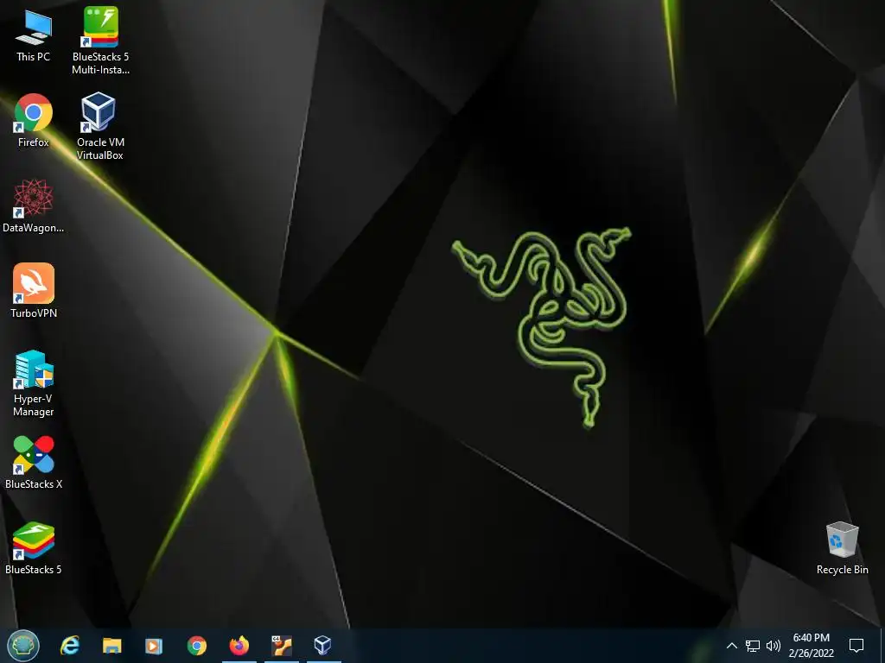885x663 pixels.
Task: Select the Recycle Bin icon
Action: click(842, 547)
